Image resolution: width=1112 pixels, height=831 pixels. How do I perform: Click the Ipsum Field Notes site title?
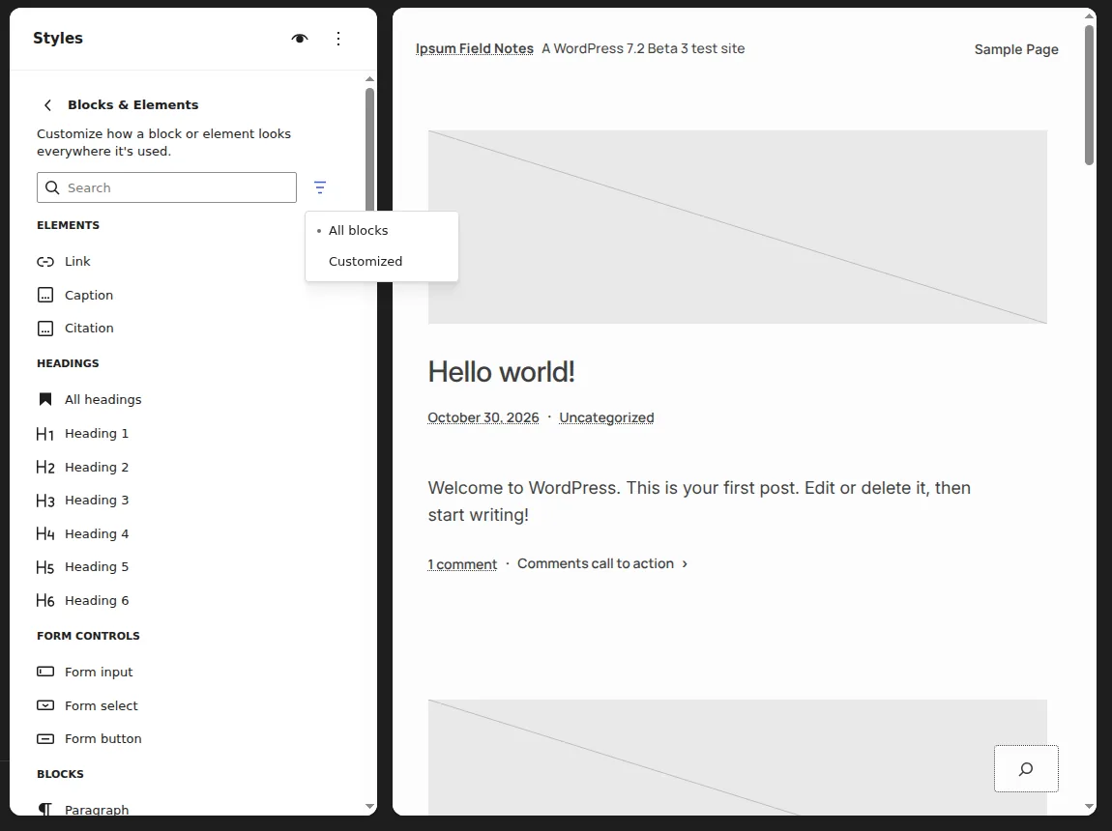[x=475, y=48]
